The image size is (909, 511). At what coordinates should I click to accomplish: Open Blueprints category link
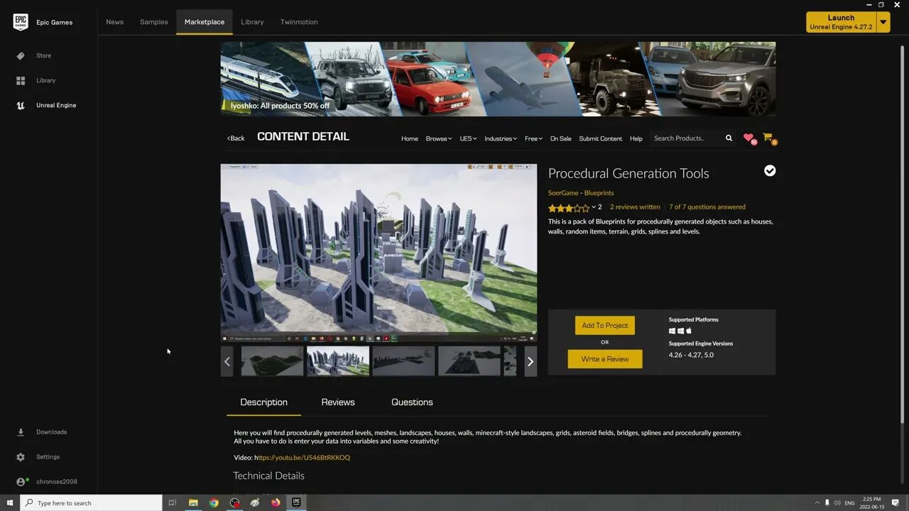[x=599, y=193]
